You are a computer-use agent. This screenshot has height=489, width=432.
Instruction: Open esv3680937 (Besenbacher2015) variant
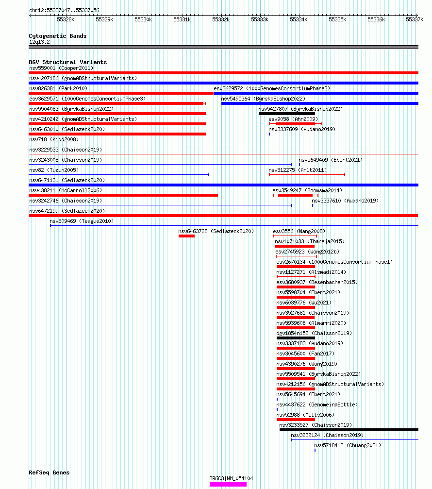[317, 282]
